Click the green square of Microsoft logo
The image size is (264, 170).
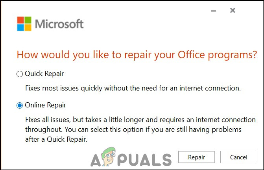[28, 20]
